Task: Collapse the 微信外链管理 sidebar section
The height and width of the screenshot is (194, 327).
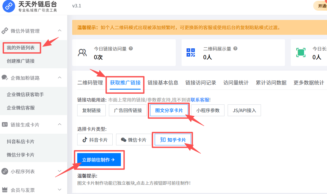Action: [x=60, y=31]
